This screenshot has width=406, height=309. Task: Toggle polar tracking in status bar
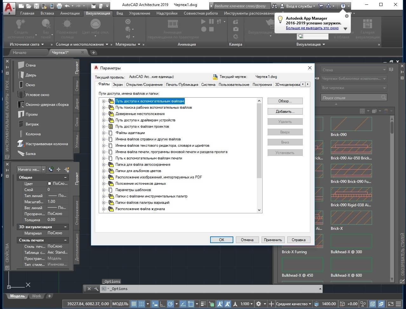click(170, 304)
